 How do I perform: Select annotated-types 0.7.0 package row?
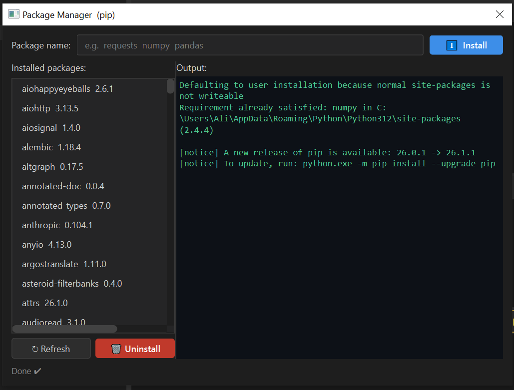(x=89, y=206)
